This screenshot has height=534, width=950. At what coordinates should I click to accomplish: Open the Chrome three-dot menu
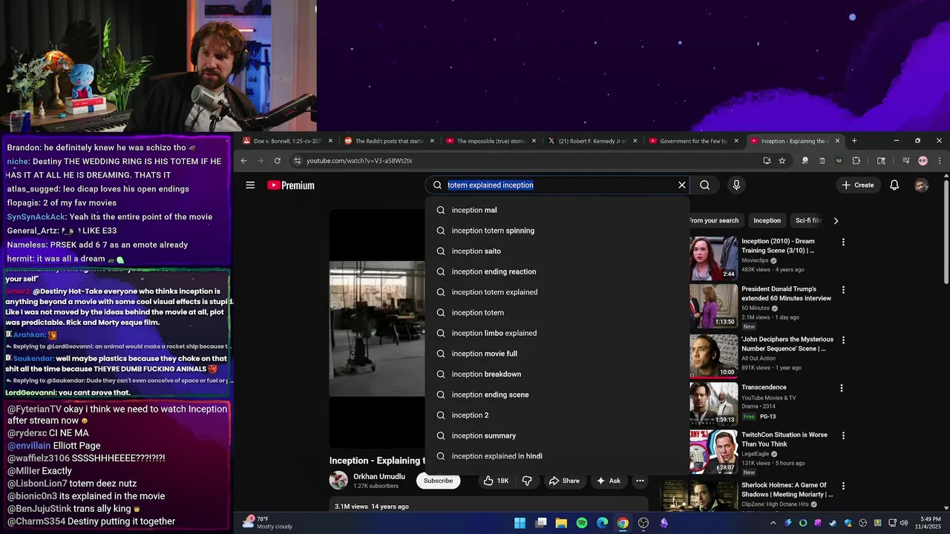[x=940, y=161]
